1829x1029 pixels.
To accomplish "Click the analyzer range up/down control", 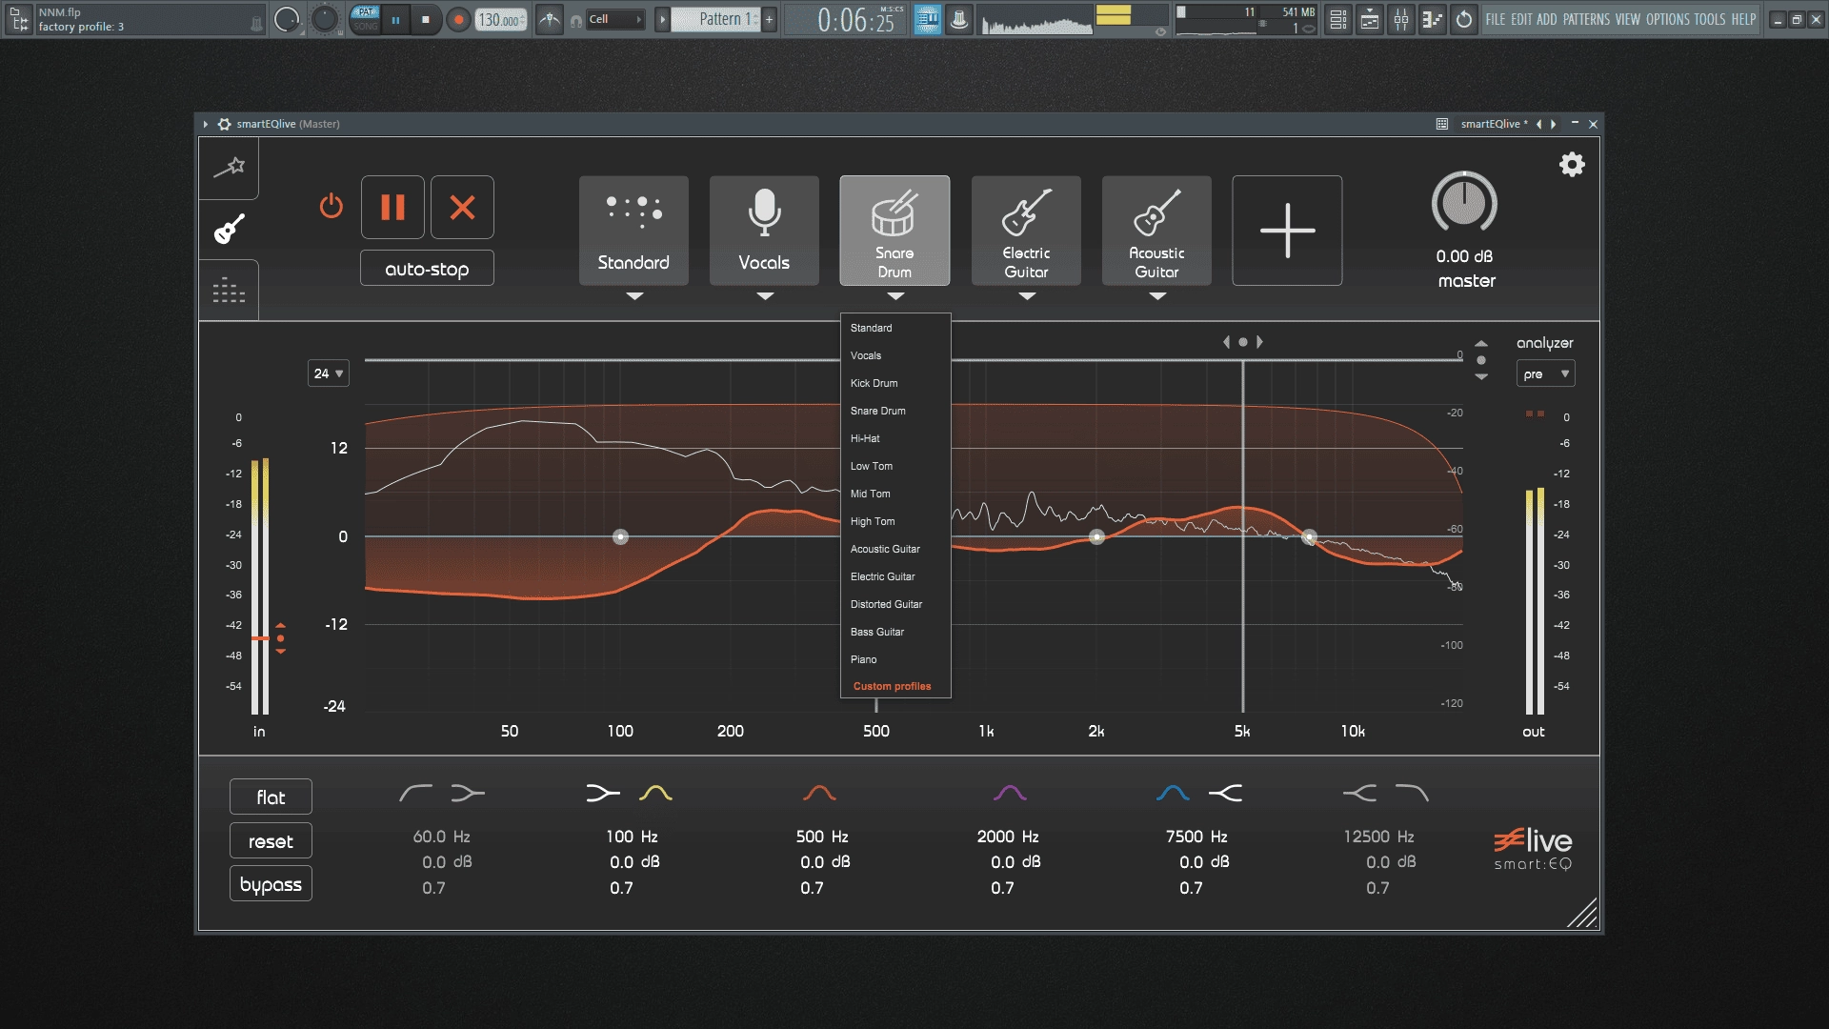I will 1481,360.
